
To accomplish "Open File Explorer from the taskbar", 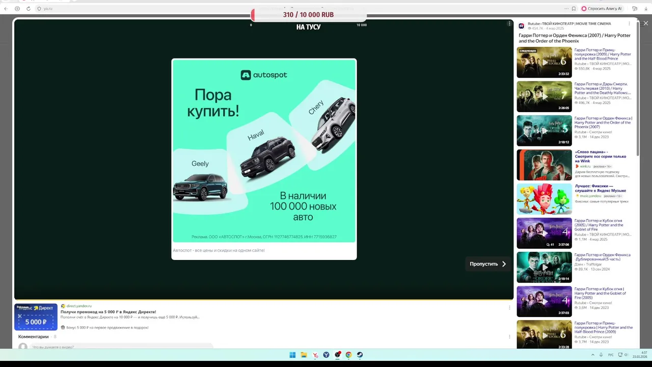I will pyautogui.click(x=304, y=355).
